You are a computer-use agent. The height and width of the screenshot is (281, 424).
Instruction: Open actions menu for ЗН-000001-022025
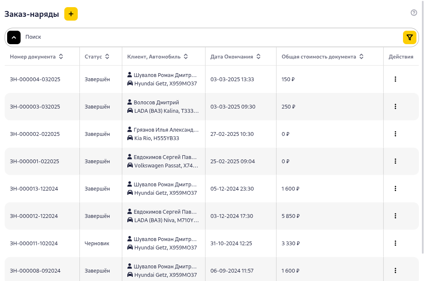tap(395, 161)
